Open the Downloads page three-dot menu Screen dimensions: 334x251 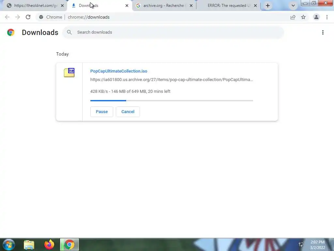323,32
